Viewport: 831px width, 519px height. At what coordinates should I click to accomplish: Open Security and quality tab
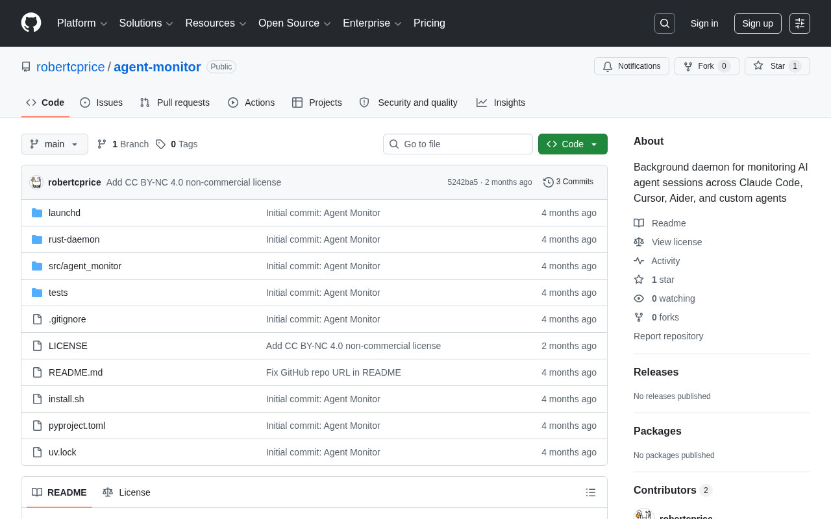[x=408, y=103]
